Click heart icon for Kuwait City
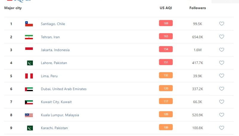 221,102
